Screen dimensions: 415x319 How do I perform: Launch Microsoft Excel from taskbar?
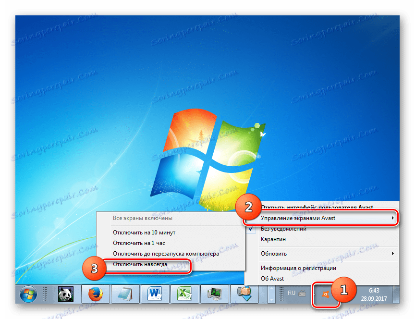(184, 294)
